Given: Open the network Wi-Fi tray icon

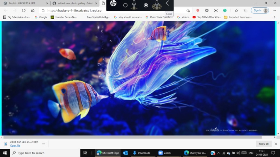Looking at the screenshot, I should 224,153.
